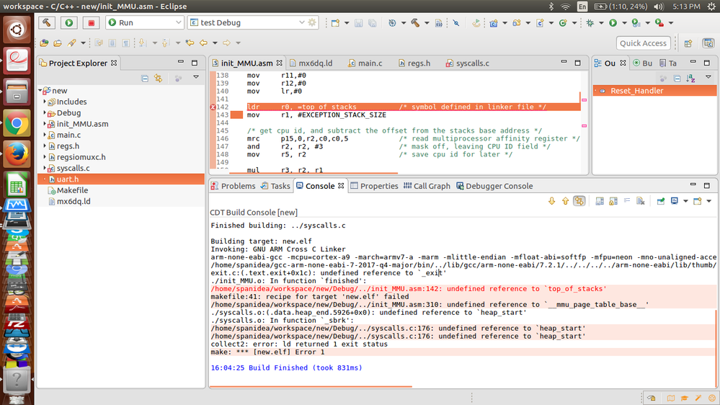The width and height of the screenshot is (720, 405).
Task: Click the Debug bug icon
Action: tap(590, 23)
